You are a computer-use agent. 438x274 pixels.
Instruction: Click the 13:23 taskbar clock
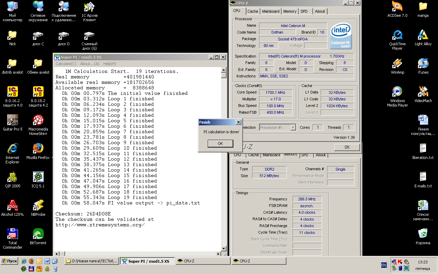coord(423,262)
